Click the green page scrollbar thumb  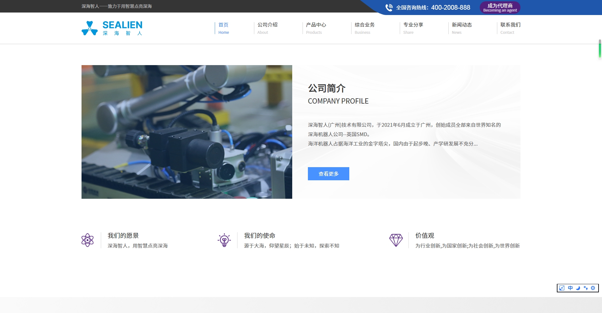tap(600, 49)
